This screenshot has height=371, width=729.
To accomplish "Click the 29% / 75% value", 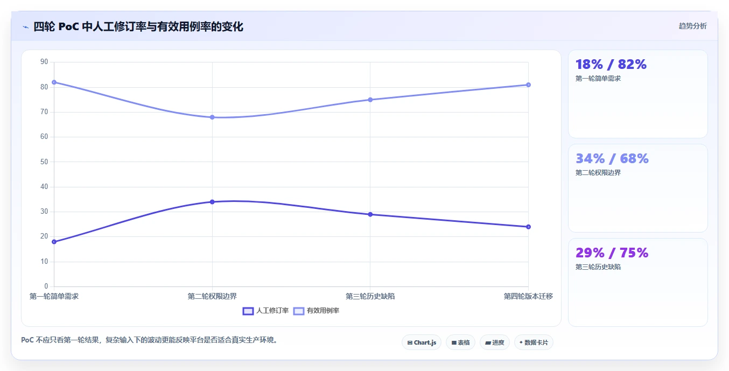I will [x=612, y=253].
